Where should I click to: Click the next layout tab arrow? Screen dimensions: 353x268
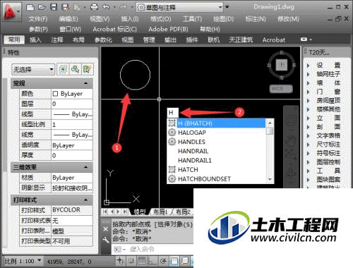[118, 212]
